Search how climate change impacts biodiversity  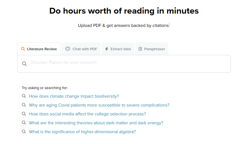[74, 96]
